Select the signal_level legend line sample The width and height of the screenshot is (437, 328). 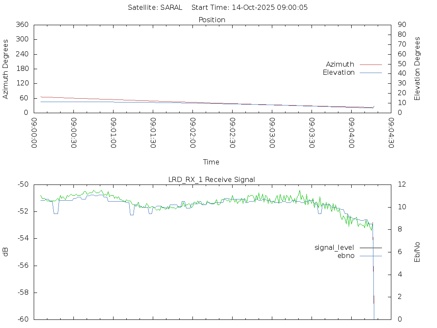tap(370, 248)
